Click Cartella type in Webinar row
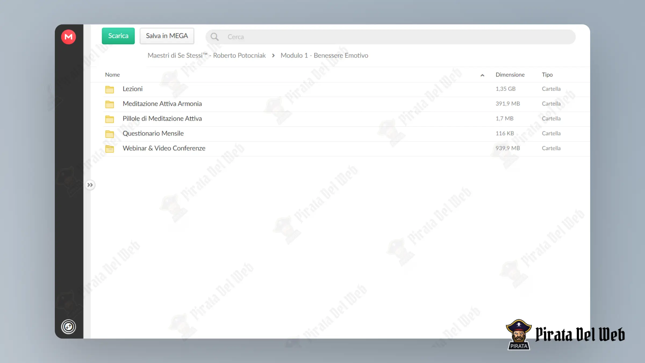 click(x=551, y=148)
